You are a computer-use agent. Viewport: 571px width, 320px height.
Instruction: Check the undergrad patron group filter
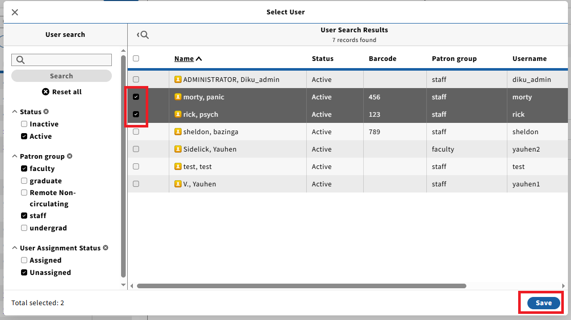[24, 228]
